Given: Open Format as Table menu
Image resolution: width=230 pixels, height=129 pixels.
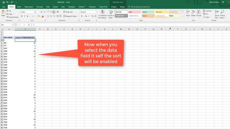Looking at the screenshot, I should [111, 14].
